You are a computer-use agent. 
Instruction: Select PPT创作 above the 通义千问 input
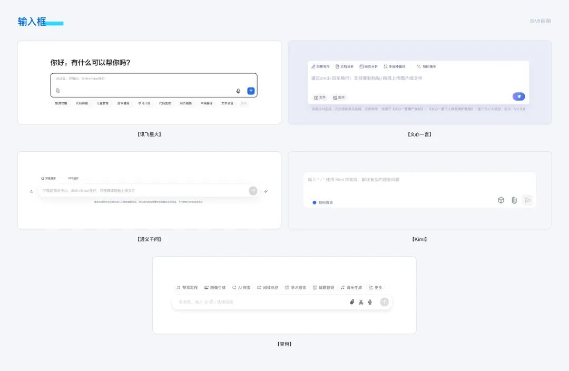[x=73, y=179]
